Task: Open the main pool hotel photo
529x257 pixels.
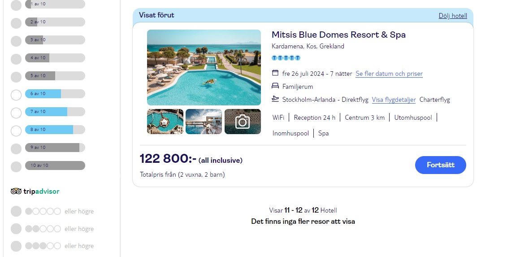Action: point(204,68)
